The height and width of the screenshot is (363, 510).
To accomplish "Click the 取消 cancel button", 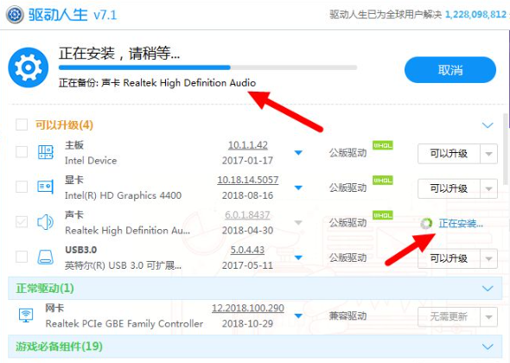I will pos(450,70).
